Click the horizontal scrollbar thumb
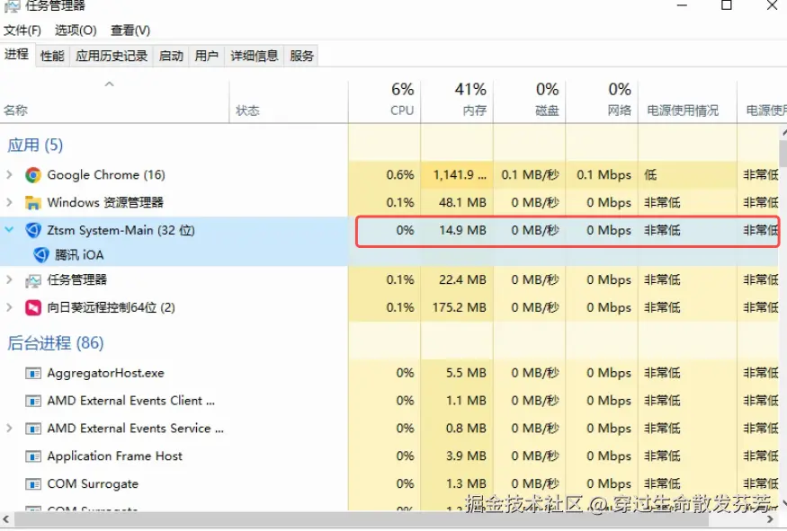 (362, 519)
